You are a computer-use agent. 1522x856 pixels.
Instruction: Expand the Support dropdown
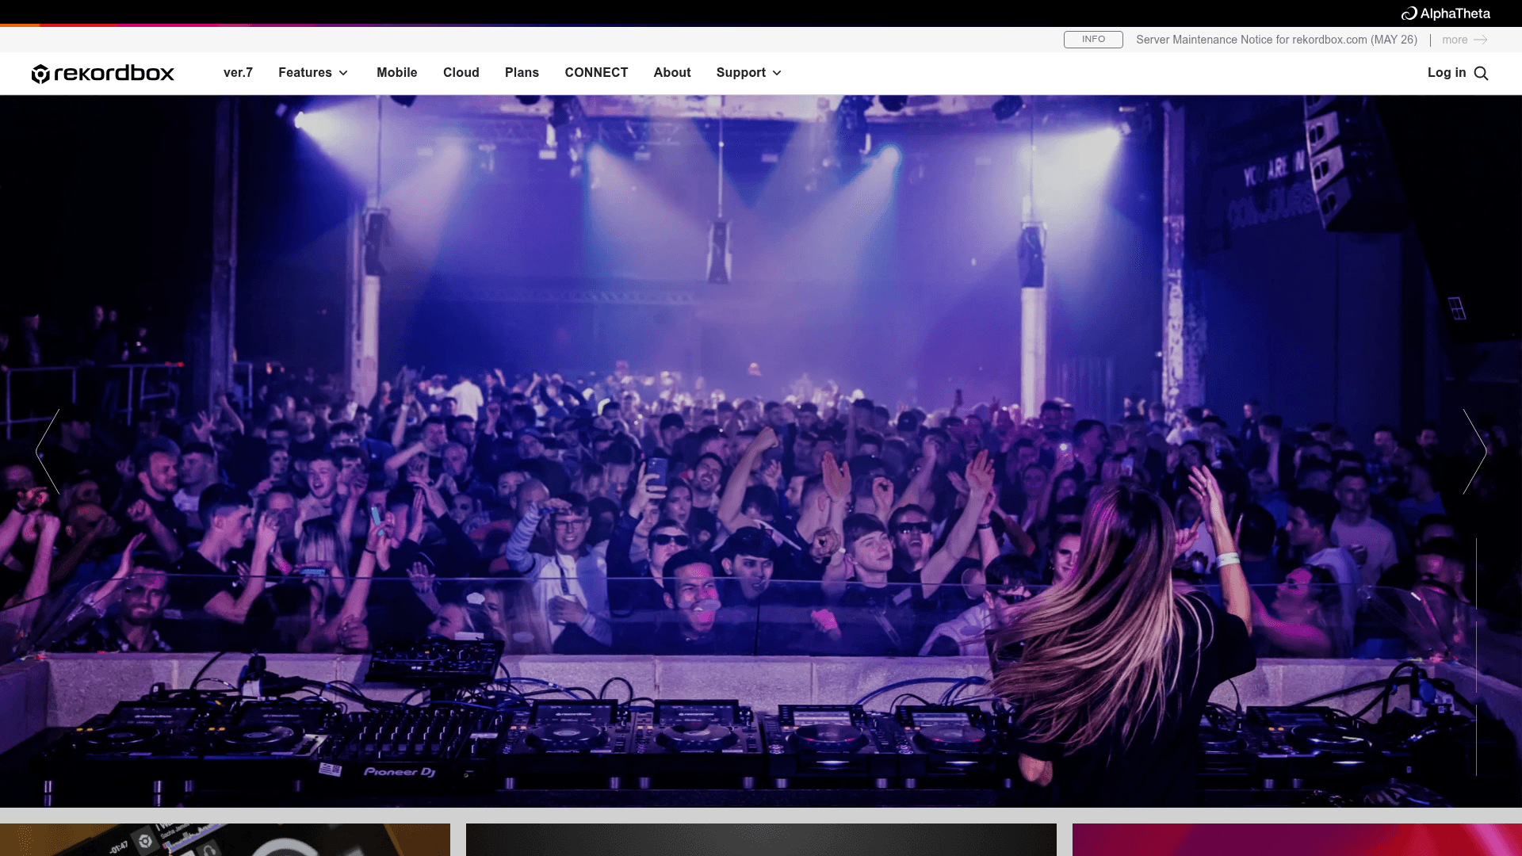749,73
